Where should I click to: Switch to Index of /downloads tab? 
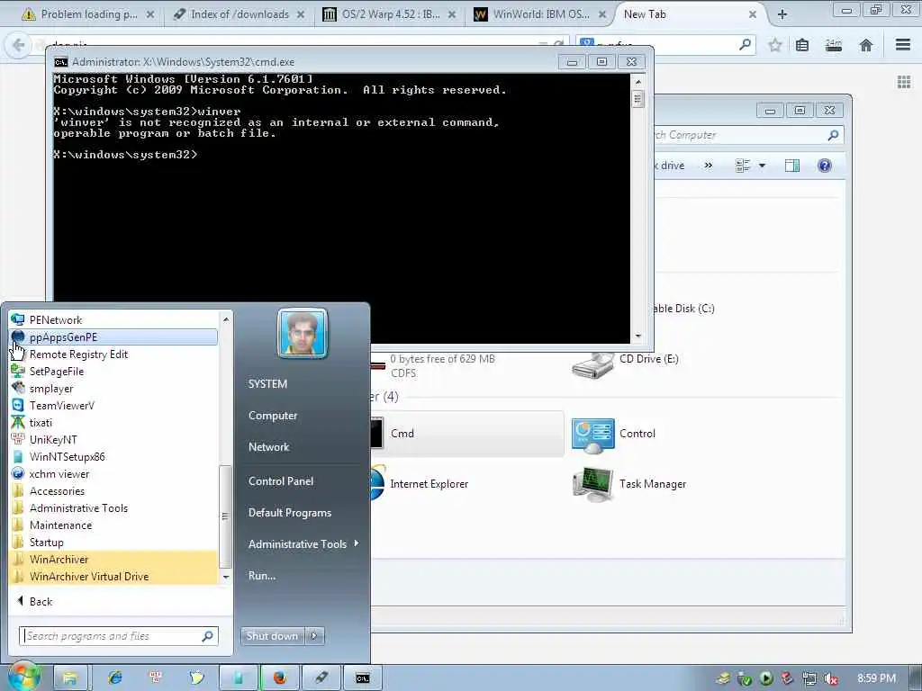(x=239, y=14)
